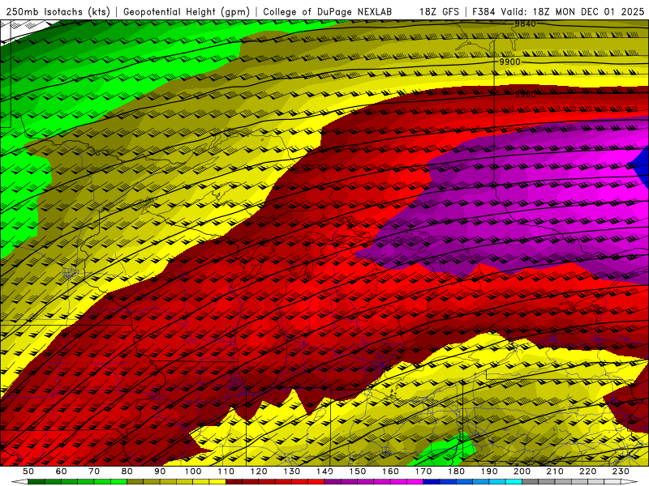
Task: Click the 200 label on the color scale
Action: 522,471
